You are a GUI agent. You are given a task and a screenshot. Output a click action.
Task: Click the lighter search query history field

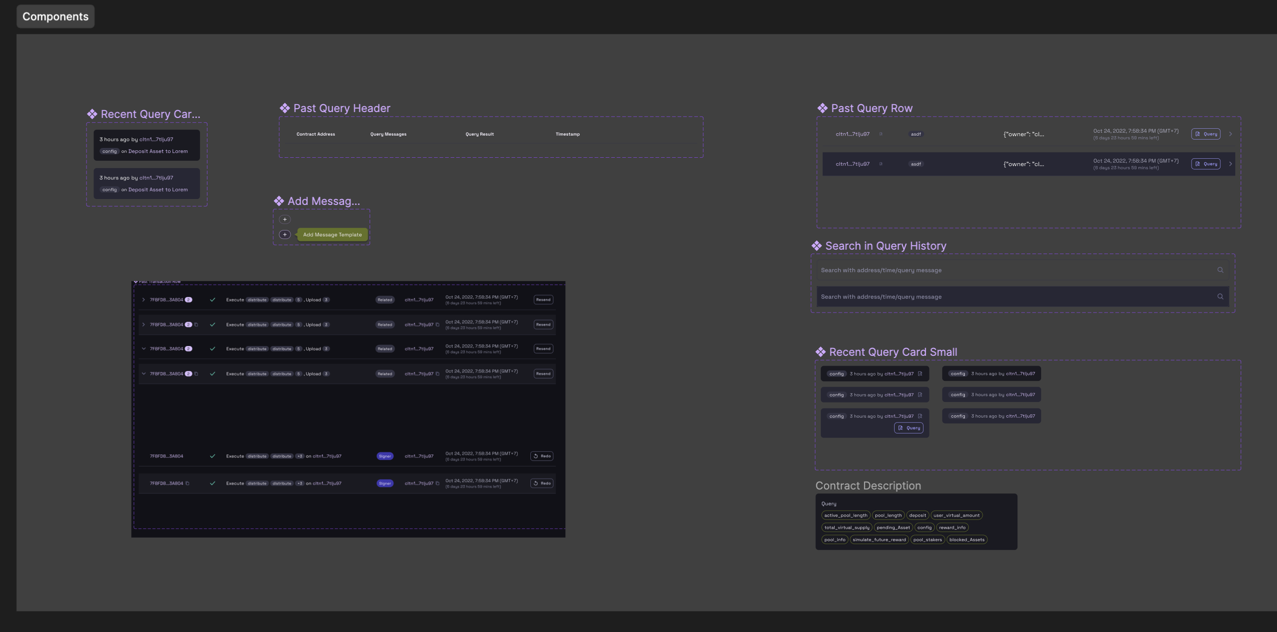pos(1023,270)
